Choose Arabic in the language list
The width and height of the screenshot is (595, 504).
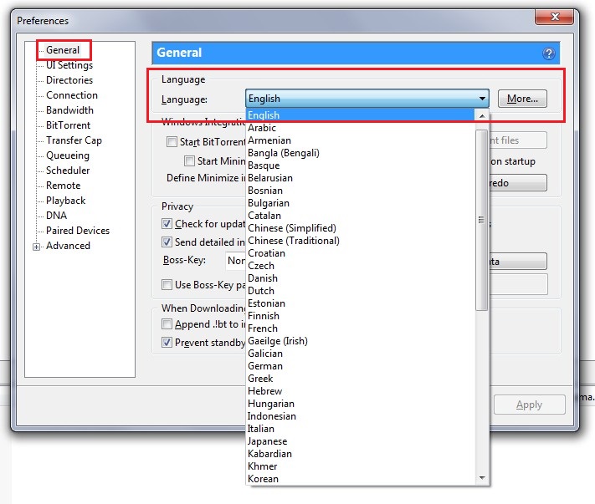(361, 128)
